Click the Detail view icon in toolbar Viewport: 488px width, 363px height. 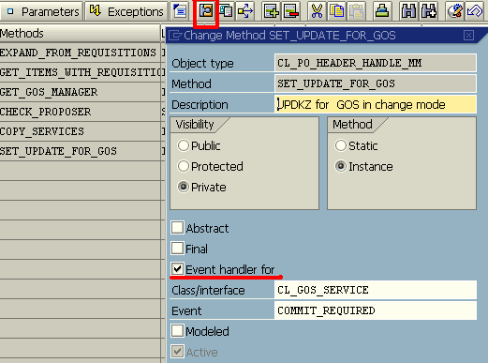click(206, 11)
